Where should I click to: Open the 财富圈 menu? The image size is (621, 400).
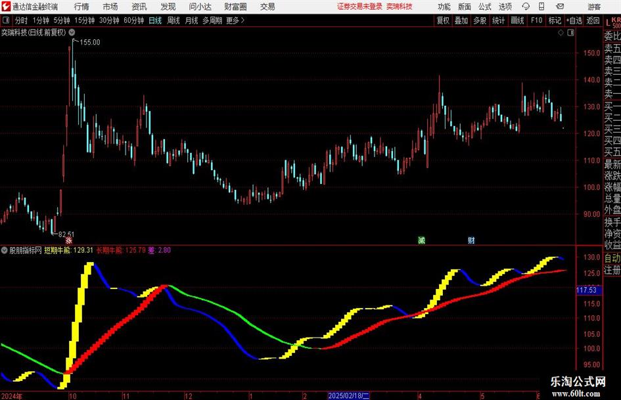click(235, 7)
